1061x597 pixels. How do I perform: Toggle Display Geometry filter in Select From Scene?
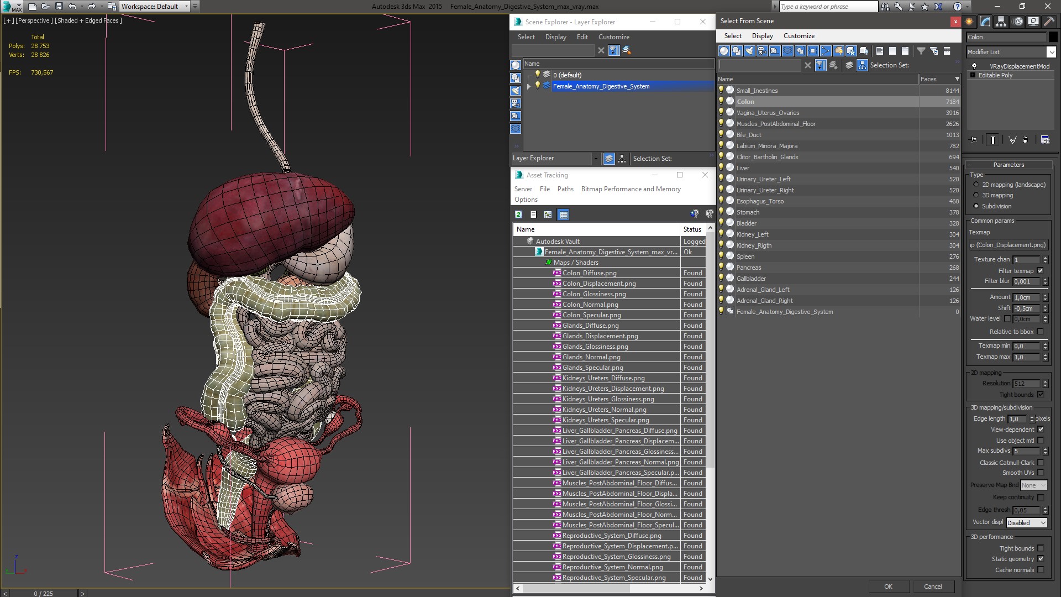[x=724, y=51]
